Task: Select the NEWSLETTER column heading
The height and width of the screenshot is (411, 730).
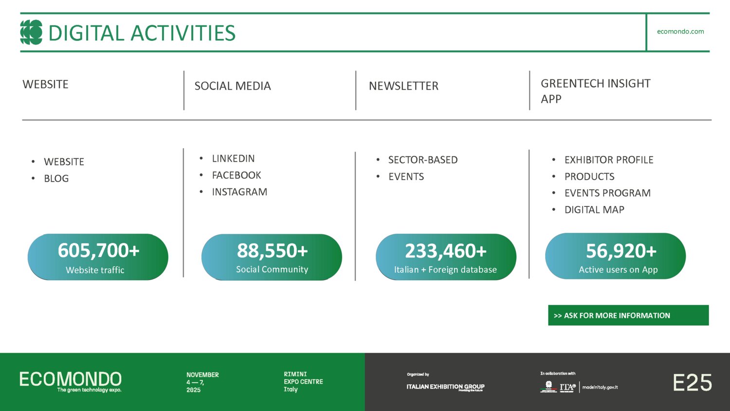Action: point(403,86)
